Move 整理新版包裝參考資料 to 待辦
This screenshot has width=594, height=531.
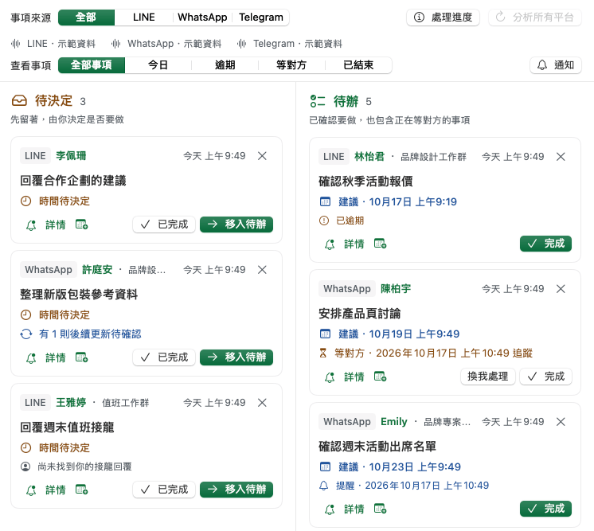(236, 357)
